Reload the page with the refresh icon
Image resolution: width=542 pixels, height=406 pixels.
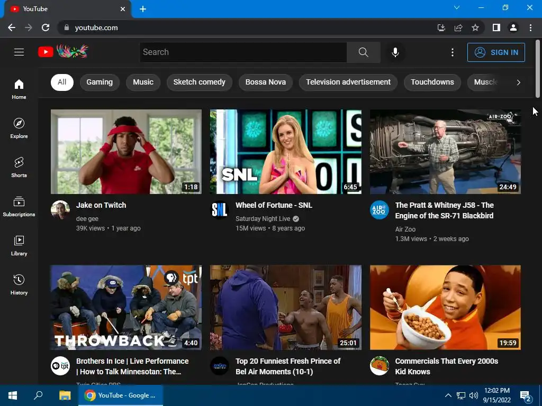click(x=46, y=27)
